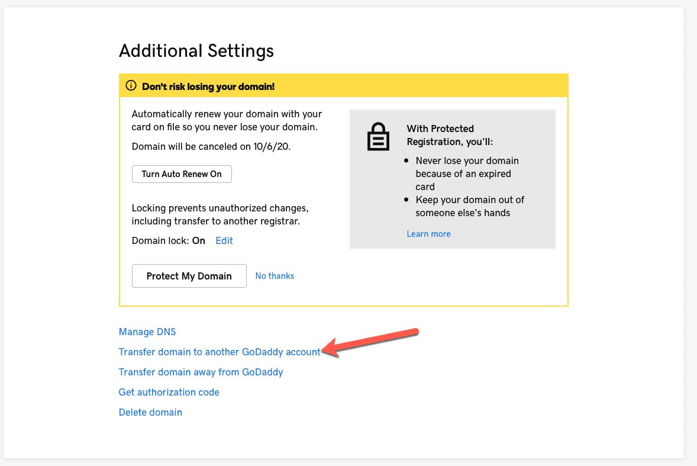
Task: Click the padlock icon in Protected Registration box
Action: pos(378,136)
